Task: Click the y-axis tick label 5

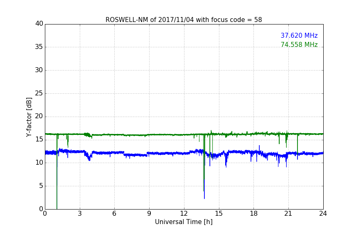Action: (x=41, y=186)
